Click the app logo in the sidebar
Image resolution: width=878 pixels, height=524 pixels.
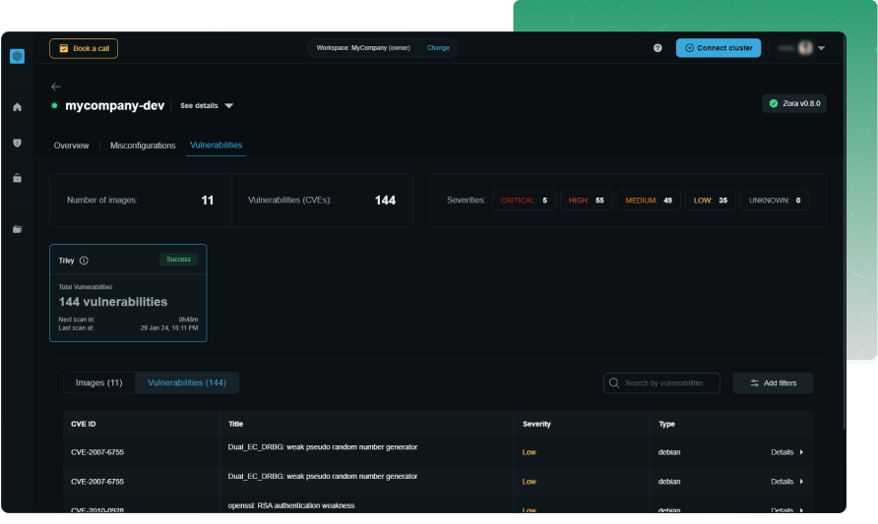coord(17,56)
